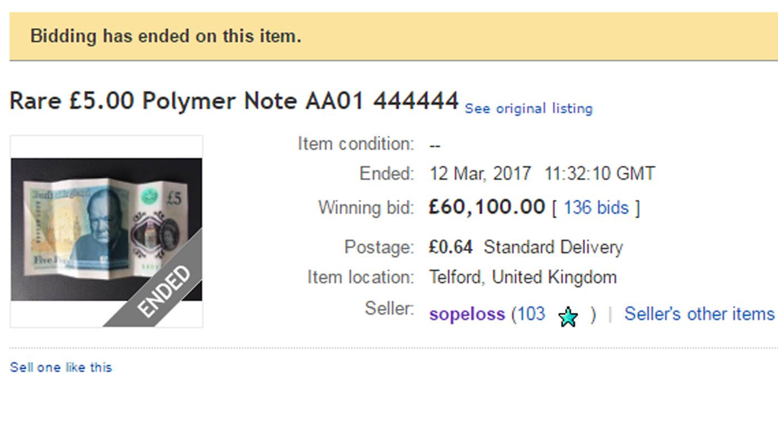Click the £5 note listing photo
Screen dimensions: 778x437
106,222
